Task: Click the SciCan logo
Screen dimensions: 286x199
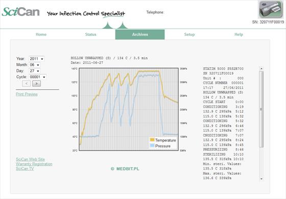Action: [x=20, y=12]
